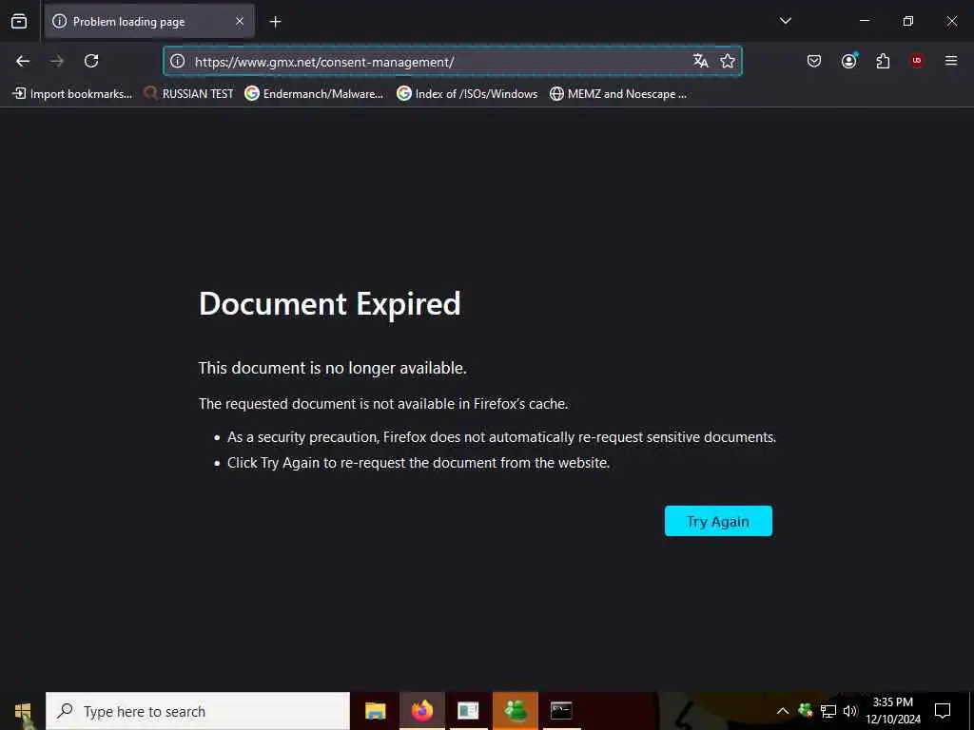Screen dimensions: 974x730
Task: Select the Problem loading page tab
Action: pyautogui.click(x=149, y=21)
